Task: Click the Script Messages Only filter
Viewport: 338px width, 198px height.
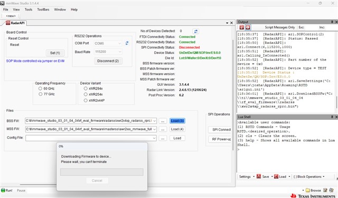Action: click(279, 27)
